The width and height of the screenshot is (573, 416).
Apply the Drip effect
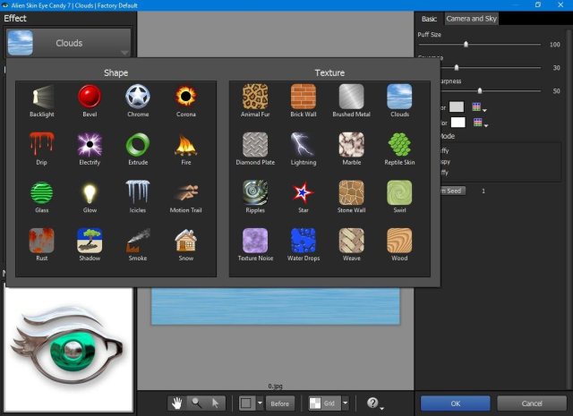[x=42, y=145]
